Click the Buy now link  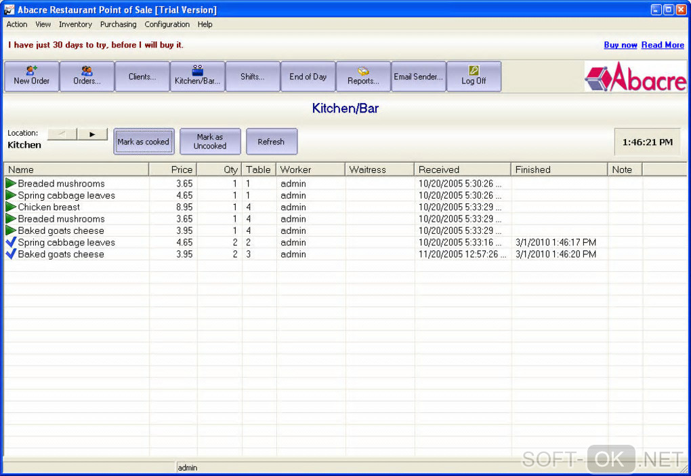click(x=620, y=45)
